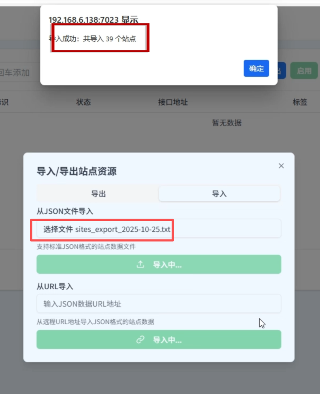
Task: Click the 从JSON文件导入 label
Action: 65,211
